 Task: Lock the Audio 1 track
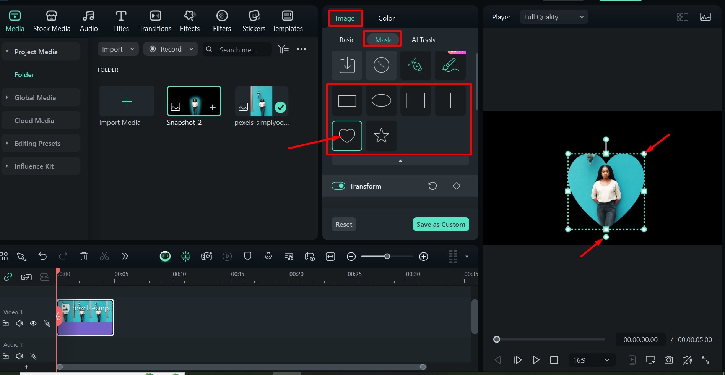[6, 356]
